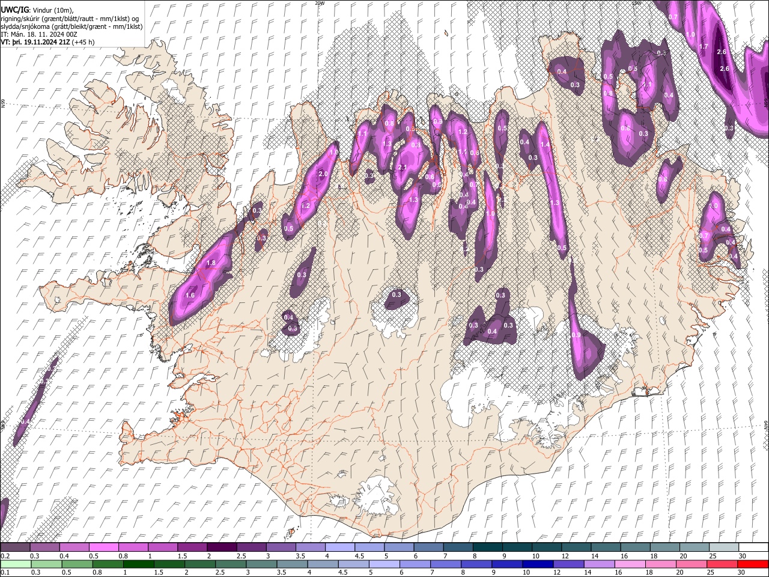
Task: Click the snow-scale swatch between 0.2 and 0.3
Action: [x=15, y=547]
